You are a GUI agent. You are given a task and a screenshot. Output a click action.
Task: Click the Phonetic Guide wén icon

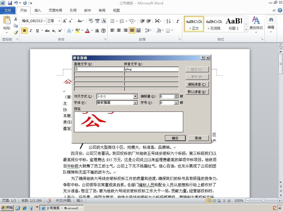pyautogui.click(x=97, y=21)
